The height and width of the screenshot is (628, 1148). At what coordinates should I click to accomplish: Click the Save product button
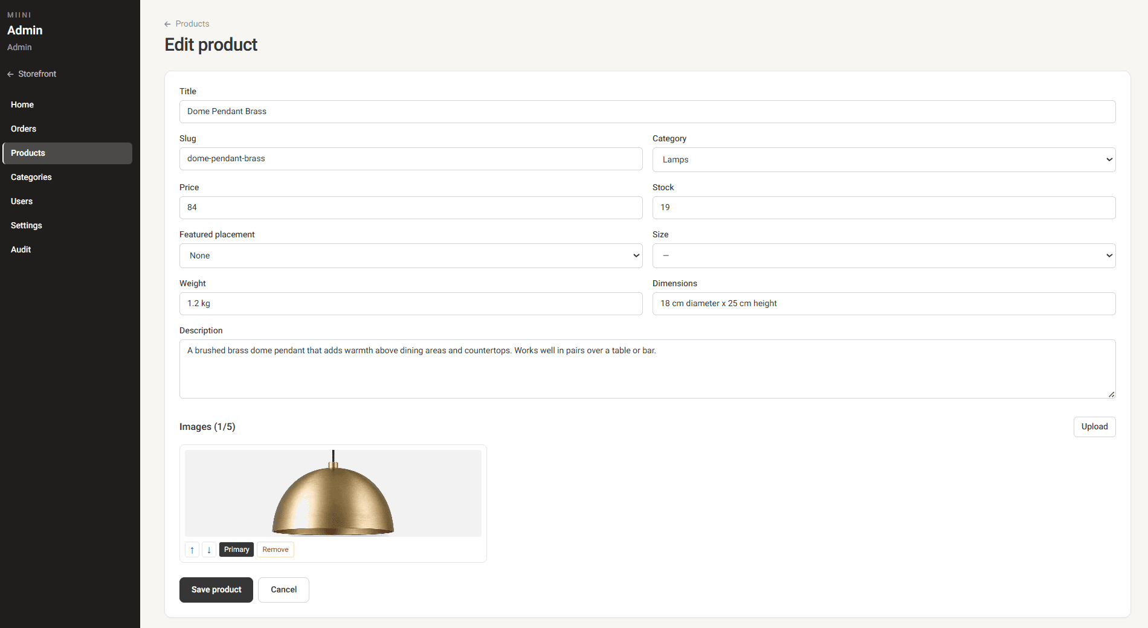[x=216, y=590]
